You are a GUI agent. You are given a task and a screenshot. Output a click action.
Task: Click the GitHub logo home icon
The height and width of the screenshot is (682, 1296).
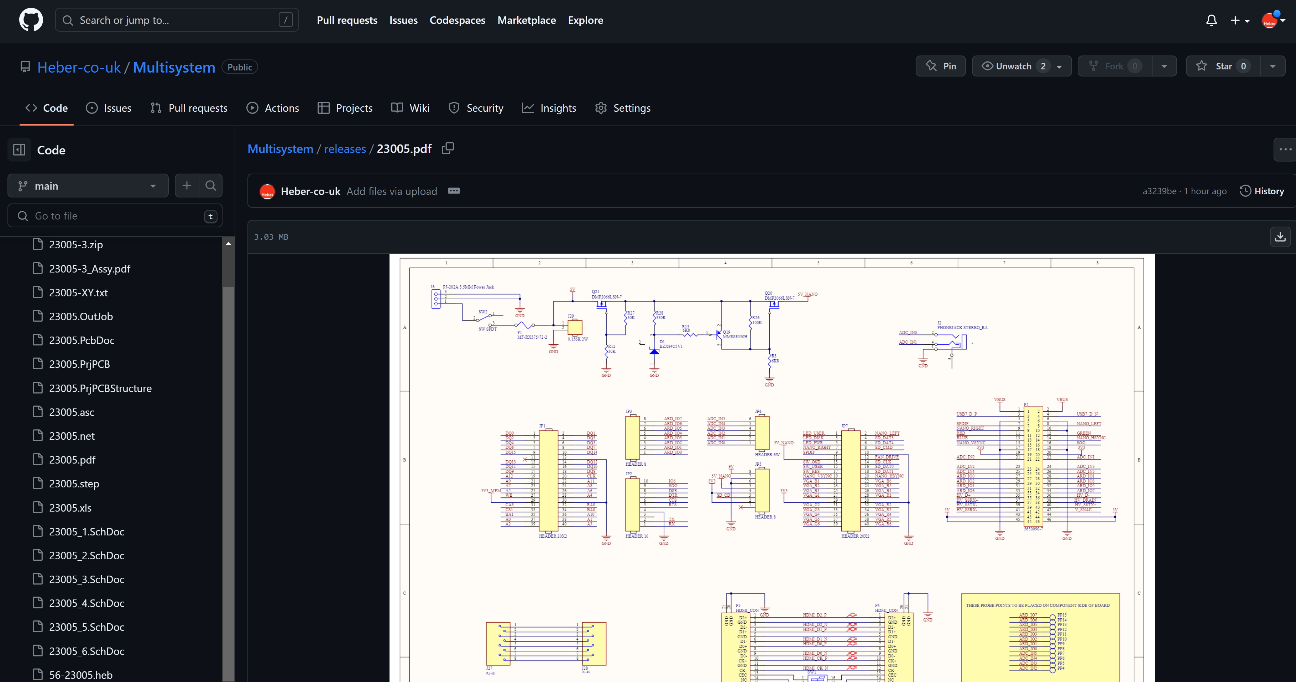click(x=31, y=21)
